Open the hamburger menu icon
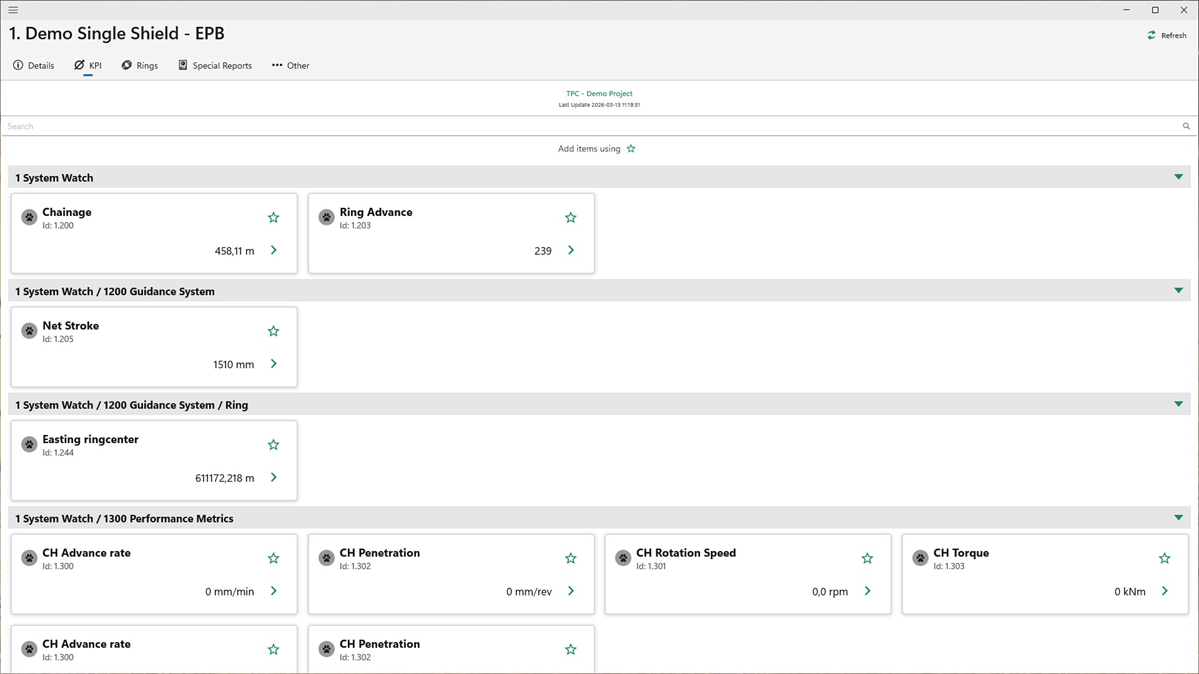1199x674 pixels. pos(13,10)
